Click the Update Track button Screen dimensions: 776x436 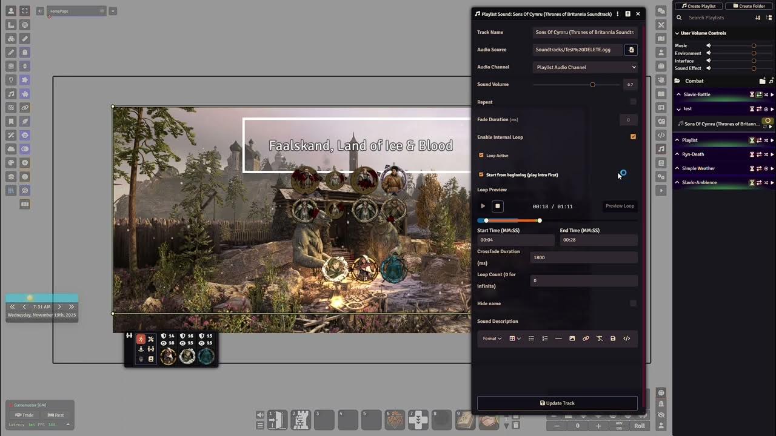pos(557,403)
